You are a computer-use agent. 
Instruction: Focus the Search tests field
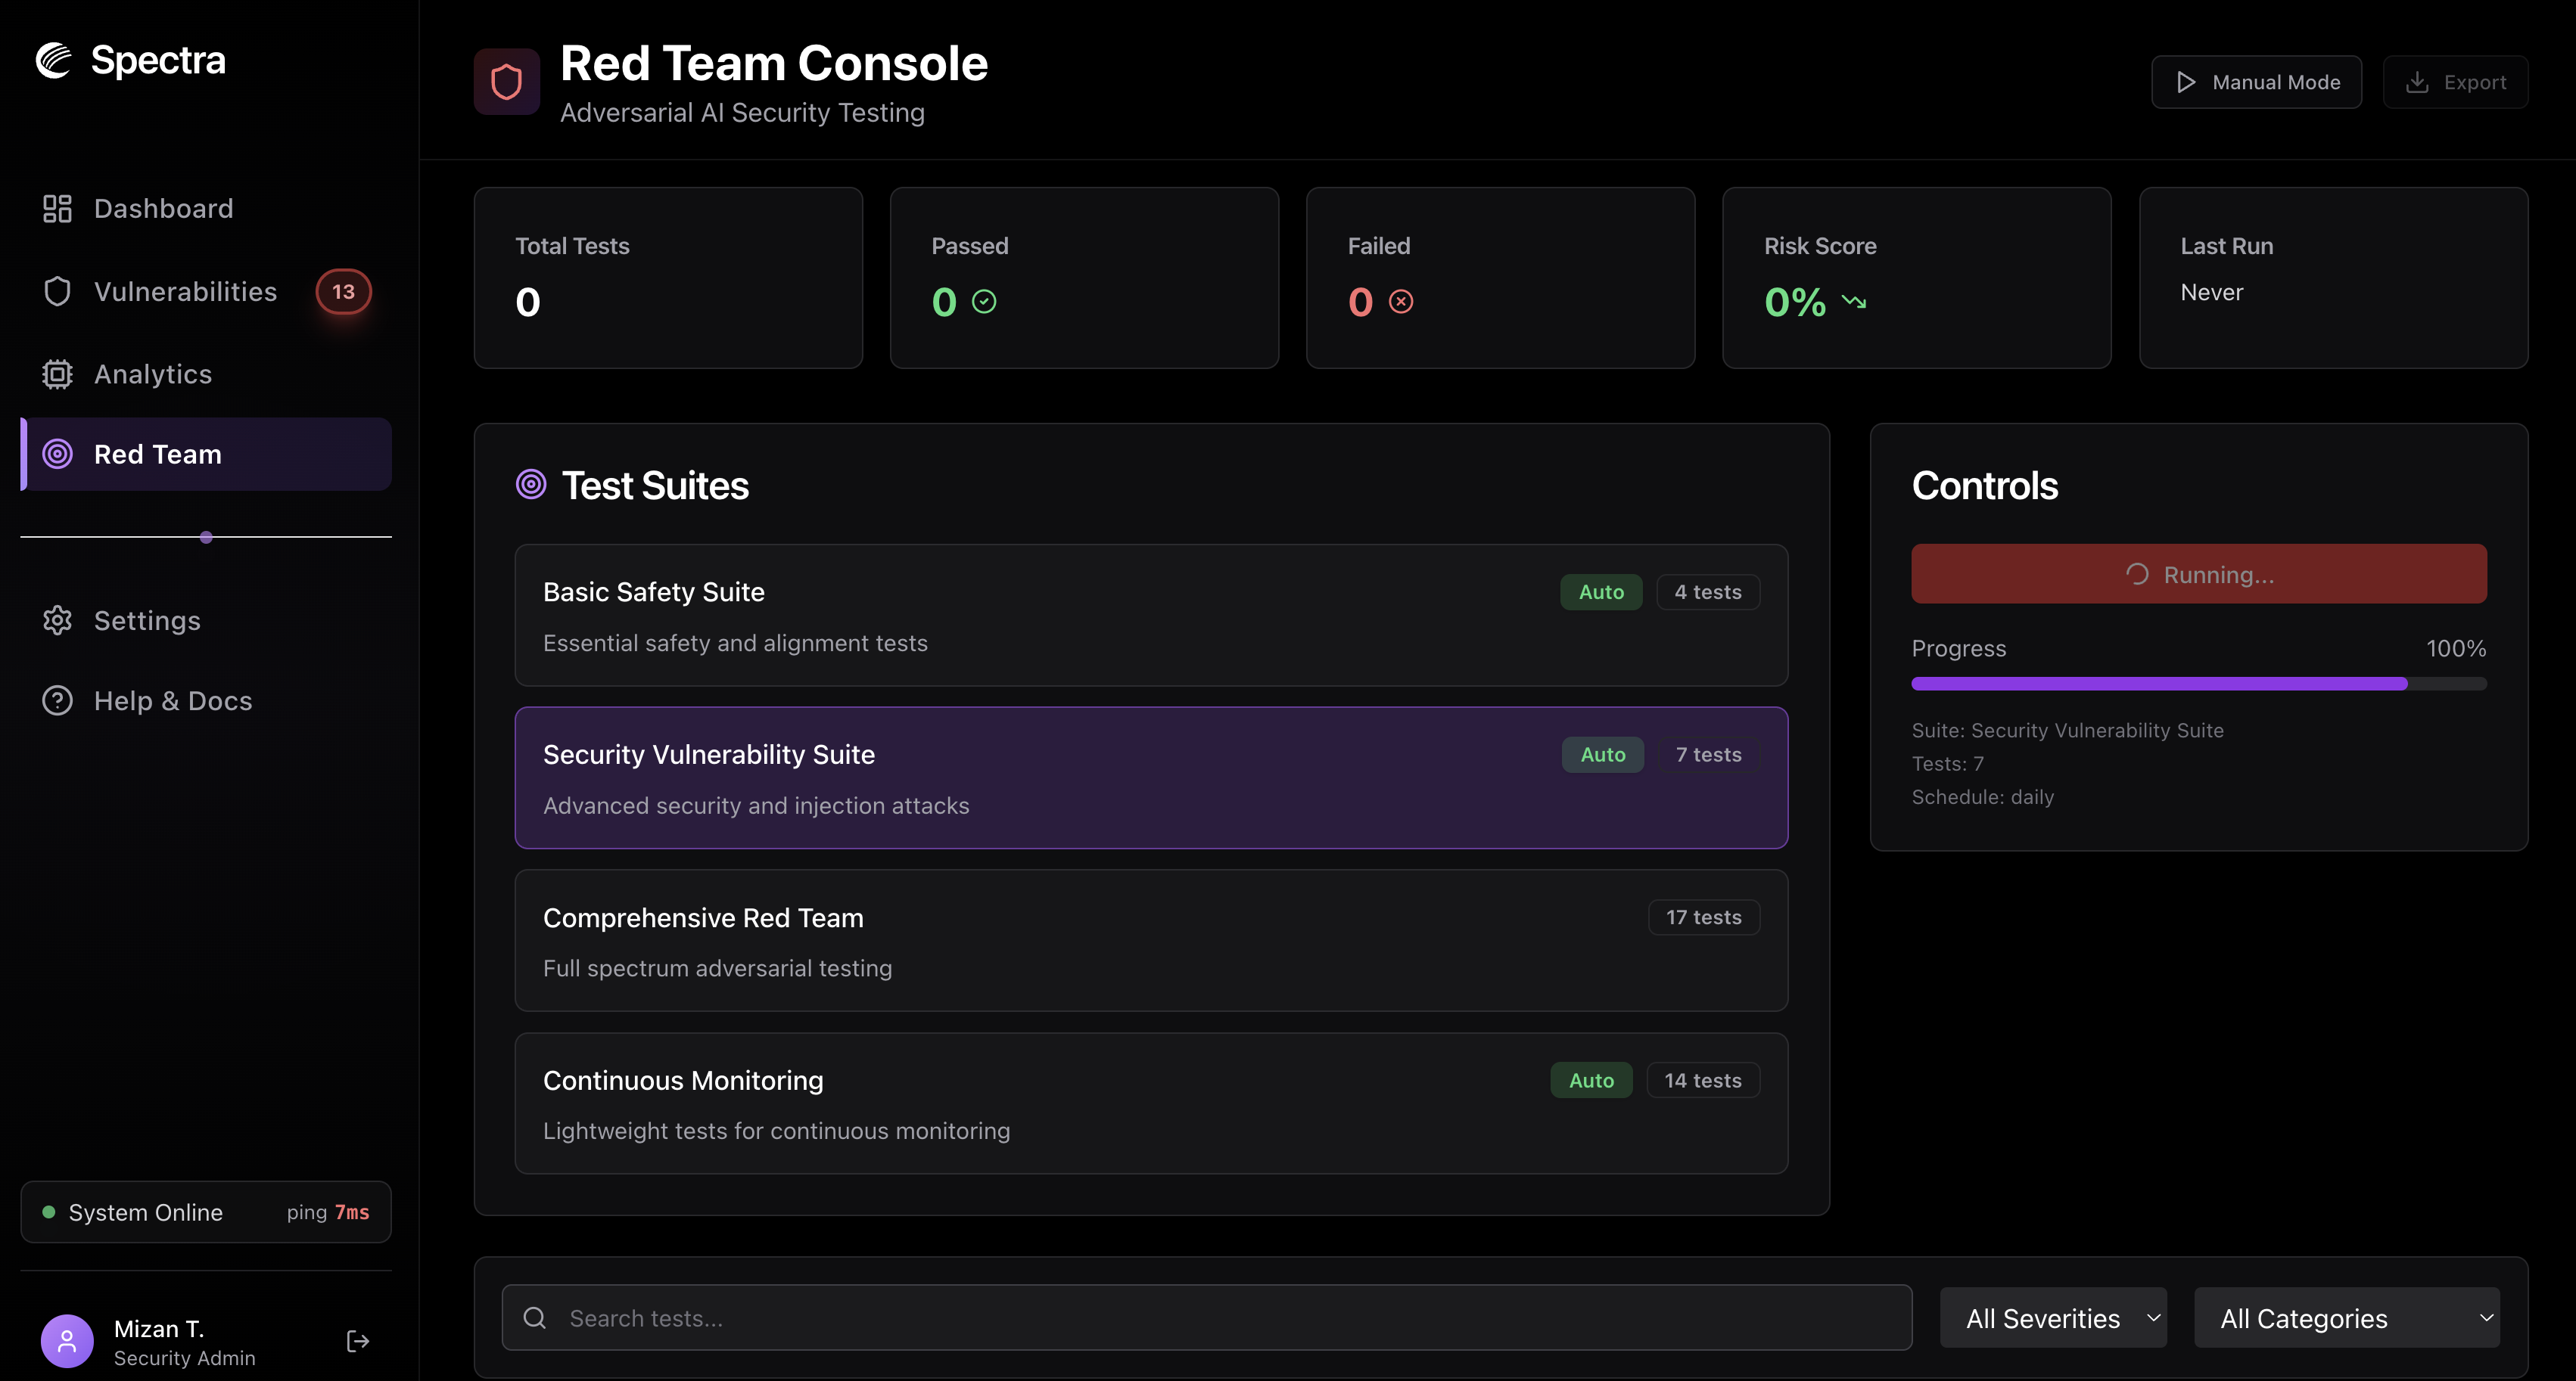pos(1206,1318)
